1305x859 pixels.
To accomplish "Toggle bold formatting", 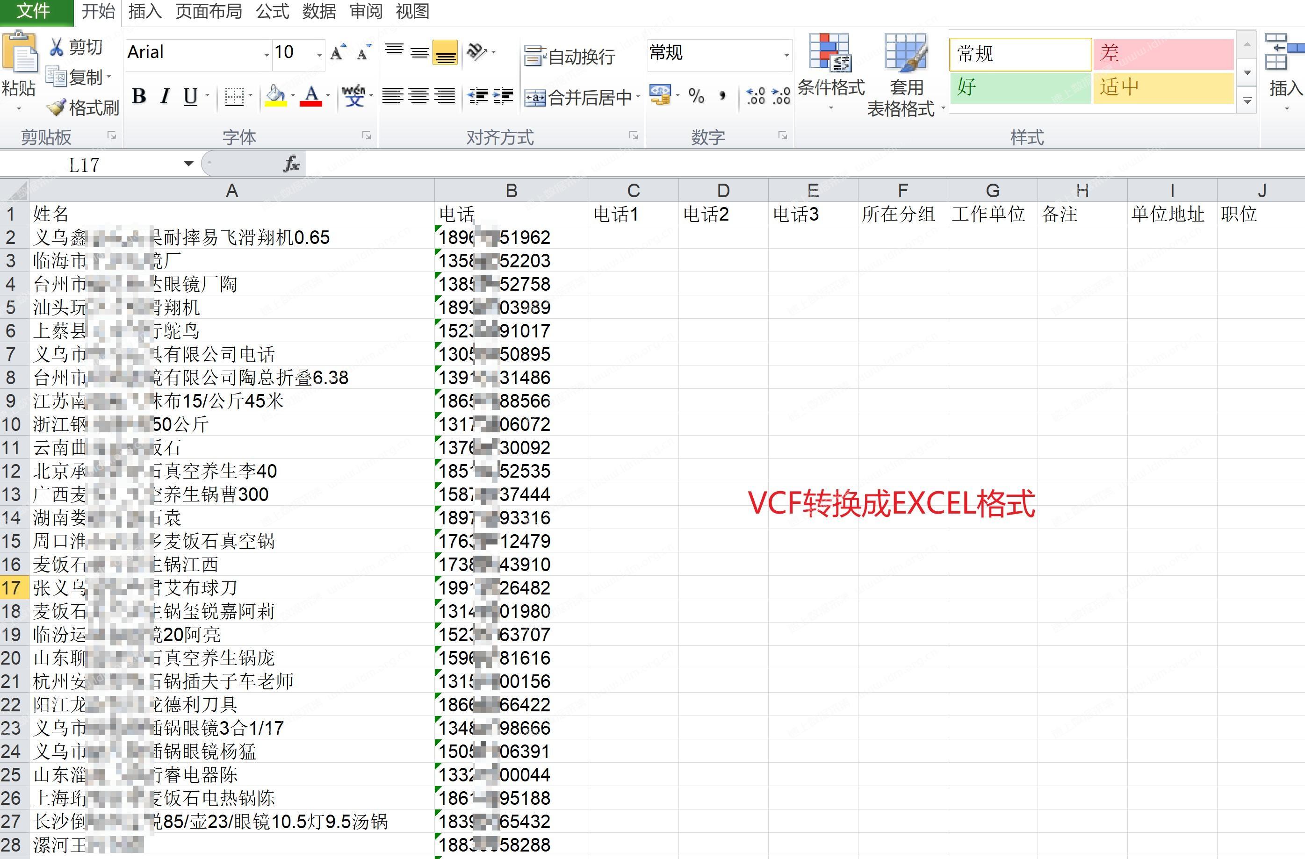I will click(139, 96).
